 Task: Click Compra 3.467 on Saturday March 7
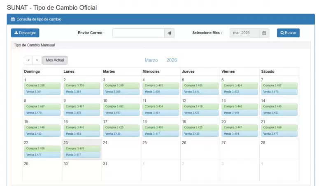279,85
